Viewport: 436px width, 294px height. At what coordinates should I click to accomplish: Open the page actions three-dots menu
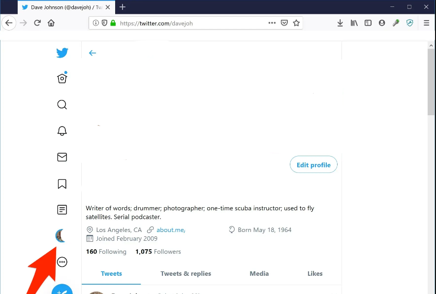[272, 23]
